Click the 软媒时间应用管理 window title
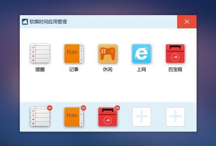The image size is (216, 146). click(48, 22)
